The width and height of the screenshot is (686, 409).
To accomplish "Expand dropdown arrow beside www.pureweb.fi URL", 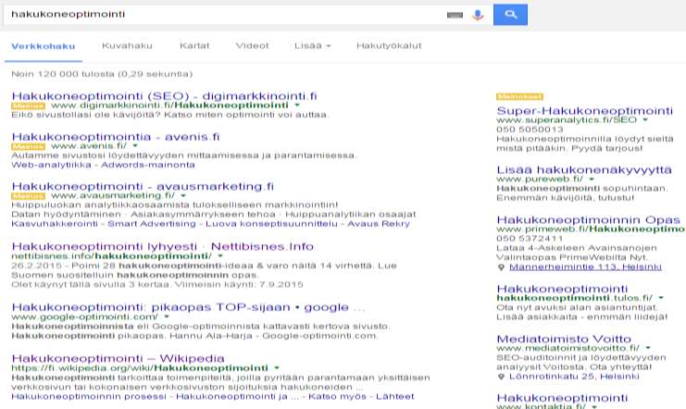I will pos(592,179).
